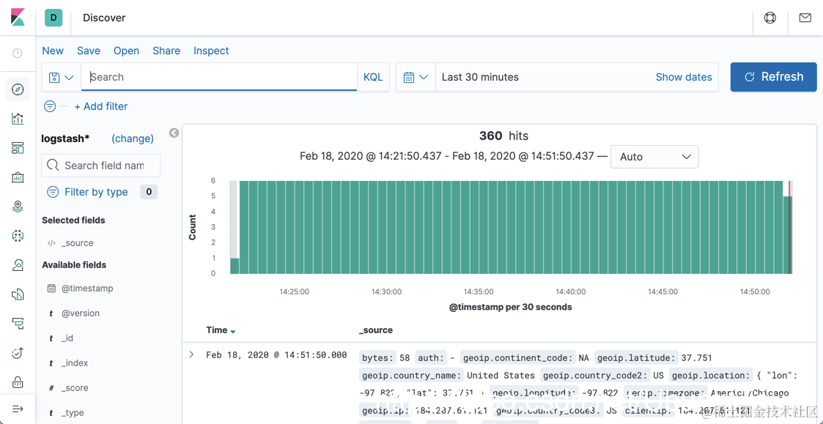The width and height of the screenshot is (823, 424).
Task: Click the Kibana logo
Action: (x=18, y=18)
